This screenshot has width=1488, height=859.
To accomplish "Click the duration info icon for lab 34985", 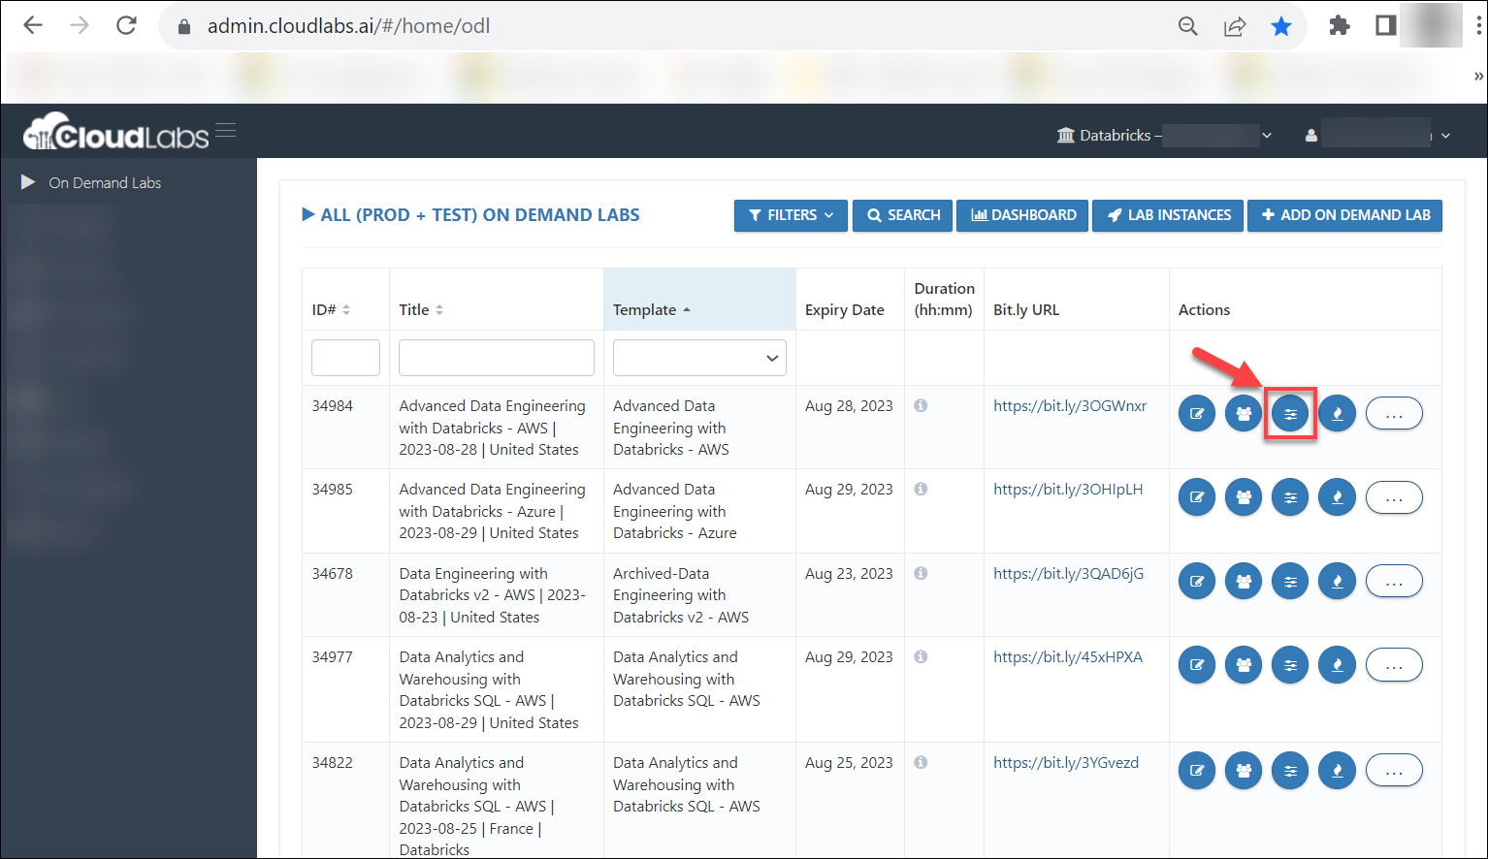I will coord(921,489).
